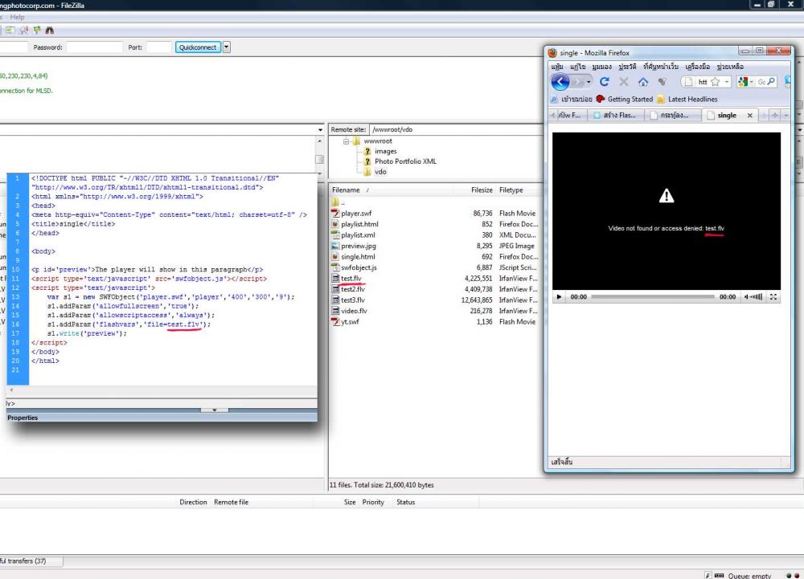Go to the Firefox home page
Screen dimensions: 804x579
pos(642,82)
